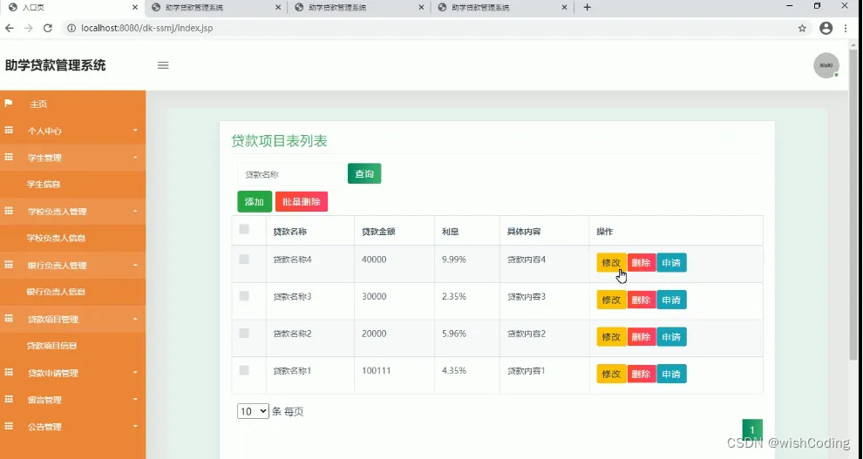Viewport: 863px width, 459px height.
Task: View site information icon in address bar
Action: point(71,28)
